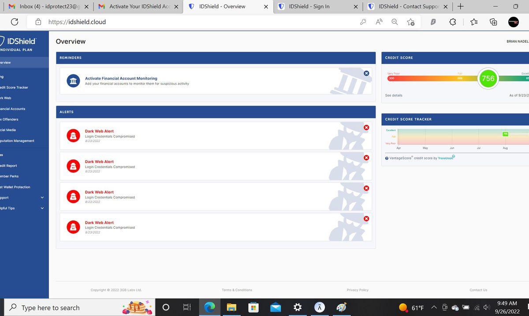Click the 756 credit score on the gauge

tap(488, 79)
